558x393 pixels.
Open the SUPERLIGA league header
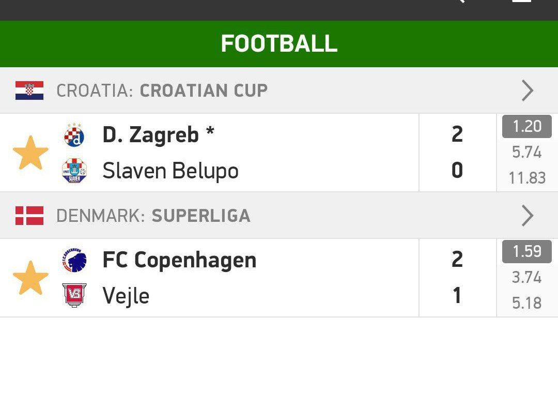click(201, 216)
